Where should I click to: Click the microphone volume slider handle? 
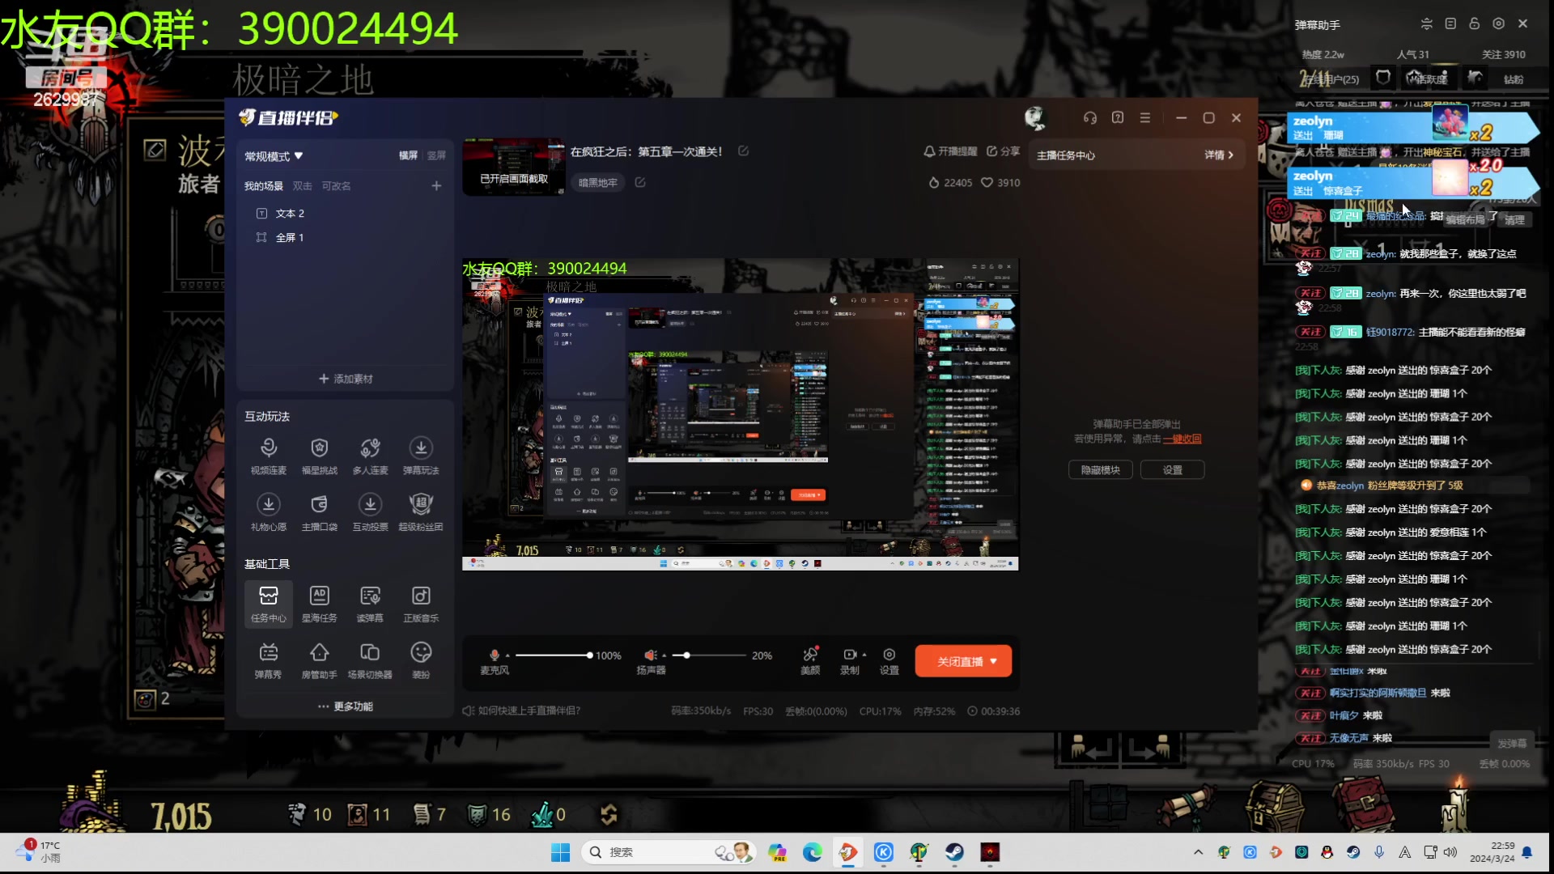tap(590, 655)
